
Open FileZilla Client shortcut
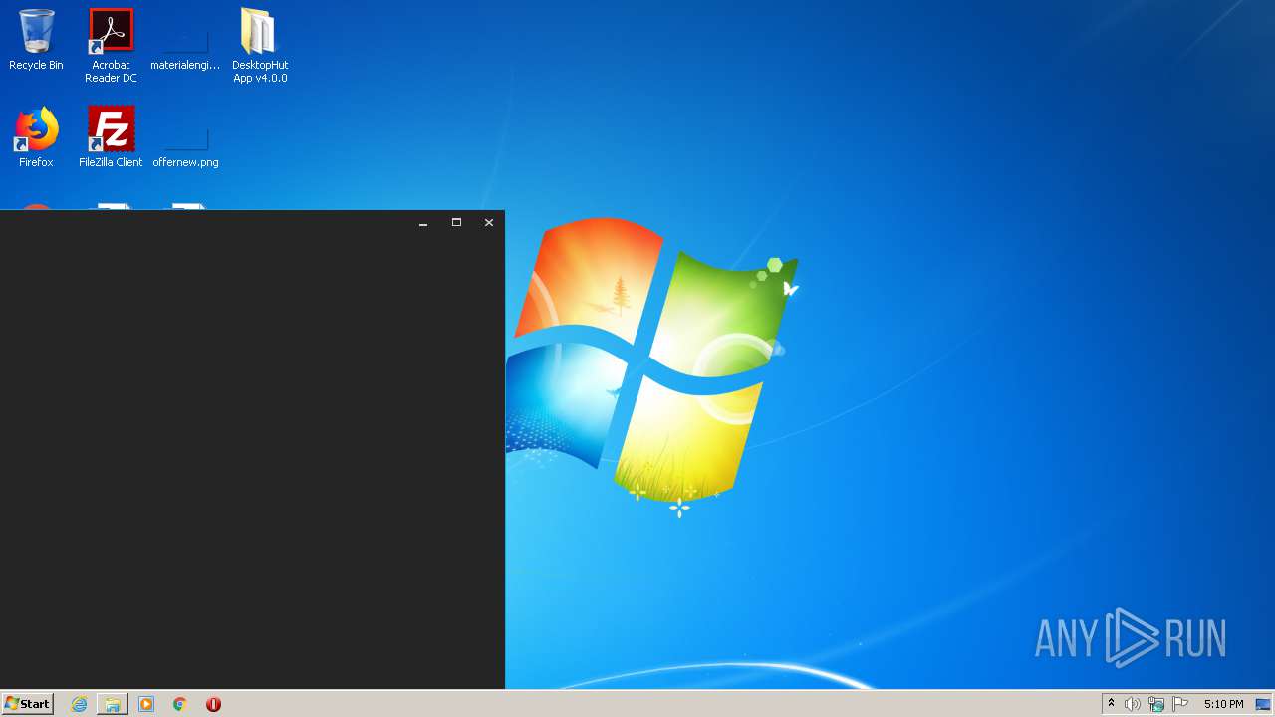[x=111, y=137]
